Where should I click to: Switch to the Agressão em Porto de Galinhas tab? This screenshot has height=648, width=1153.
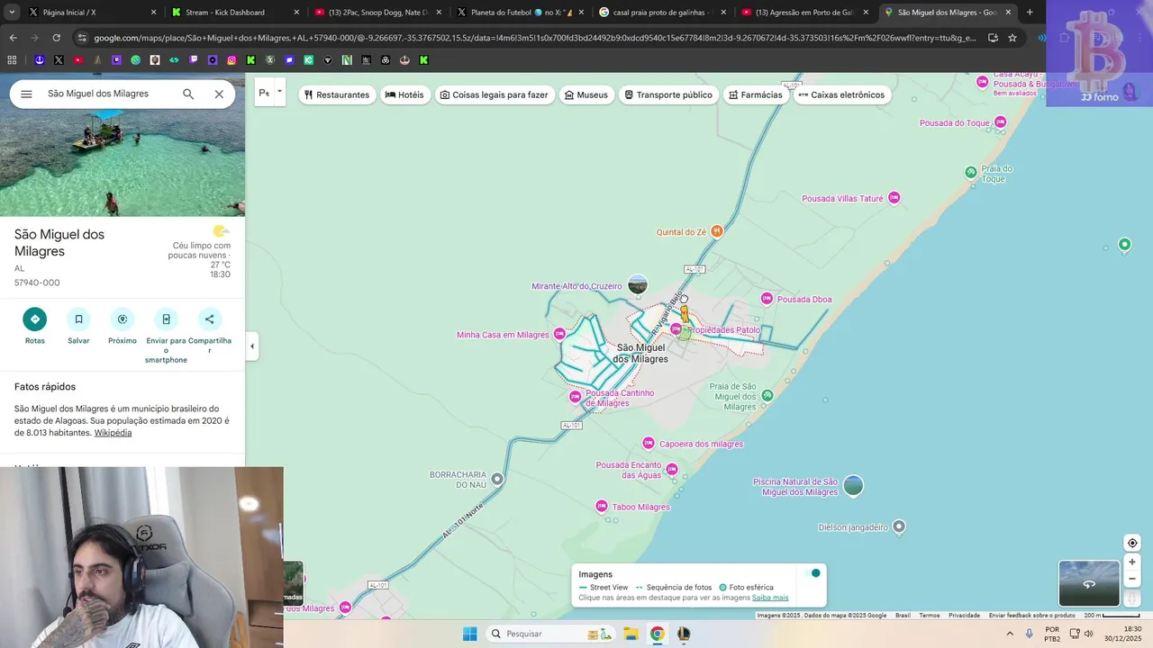[x=805, y=13]
